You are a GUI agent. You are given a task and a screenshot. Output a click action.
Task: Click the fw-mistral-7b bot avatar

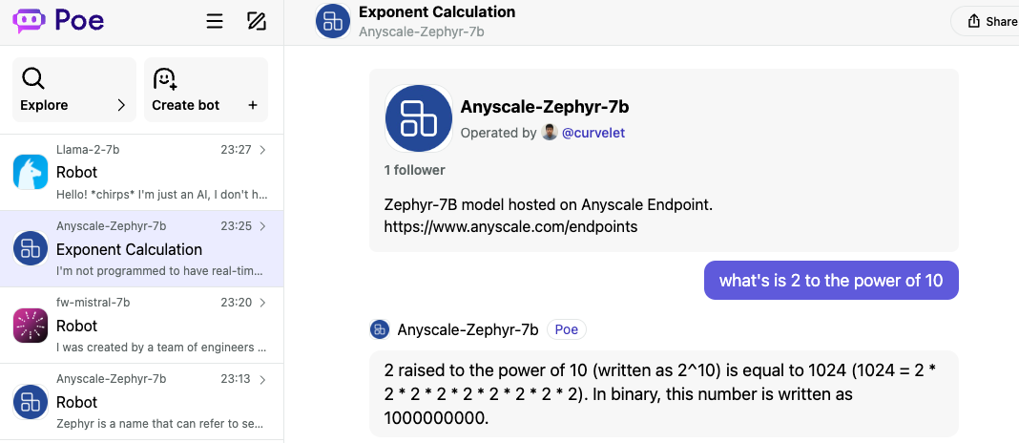click(31, 326)
